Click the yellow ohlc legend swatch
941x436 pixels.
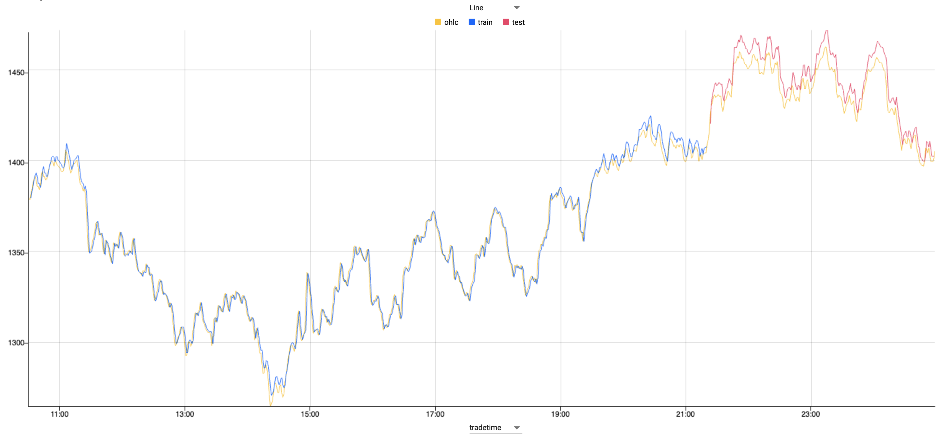pyautogui.click(x=438, y=22)
